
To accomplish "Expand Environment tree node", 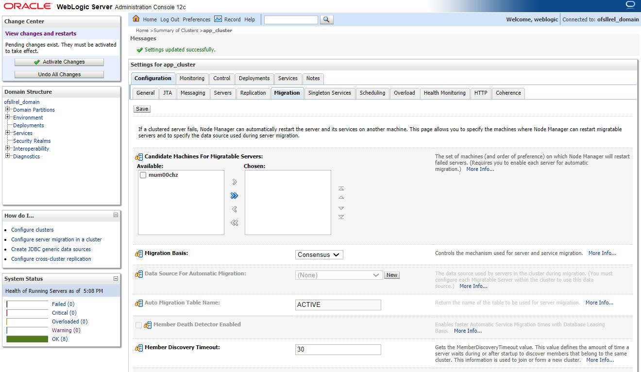I will pyautogui.click(x=8, y=118).
